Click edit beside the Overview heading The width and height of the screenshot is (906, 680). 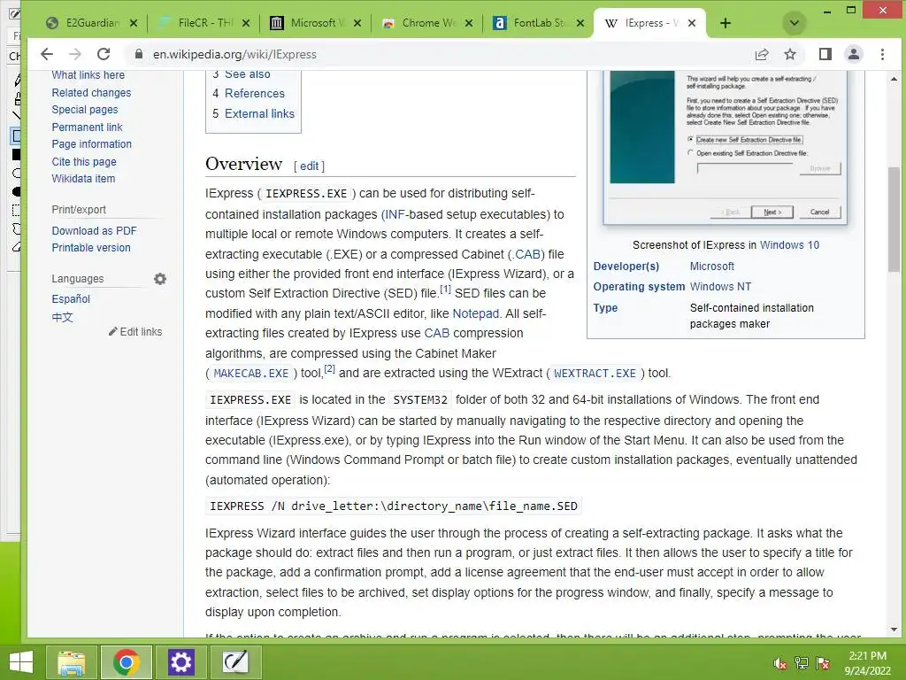pos(309,166)
